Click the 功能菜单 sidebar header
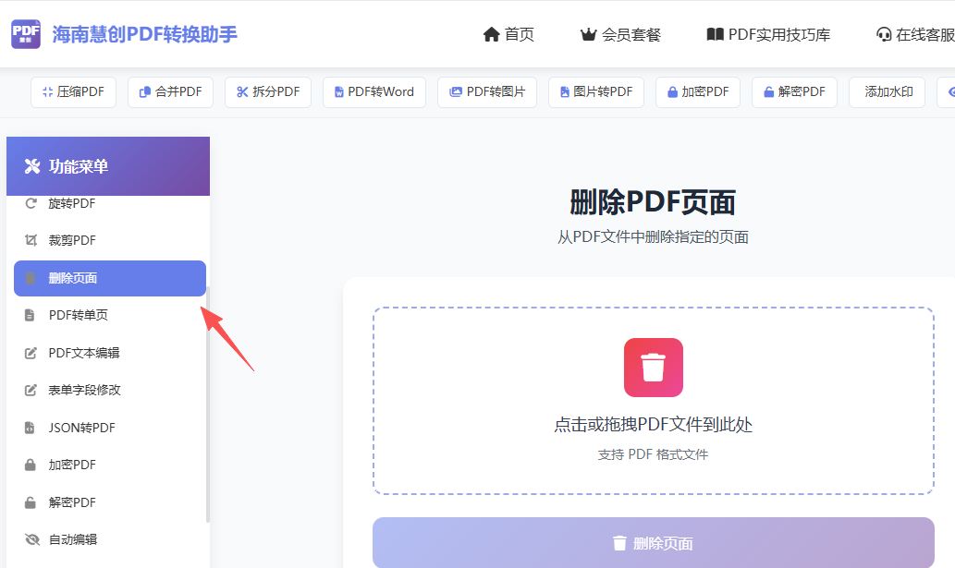This screenshot has height=568, width=955. click(108, 166)
